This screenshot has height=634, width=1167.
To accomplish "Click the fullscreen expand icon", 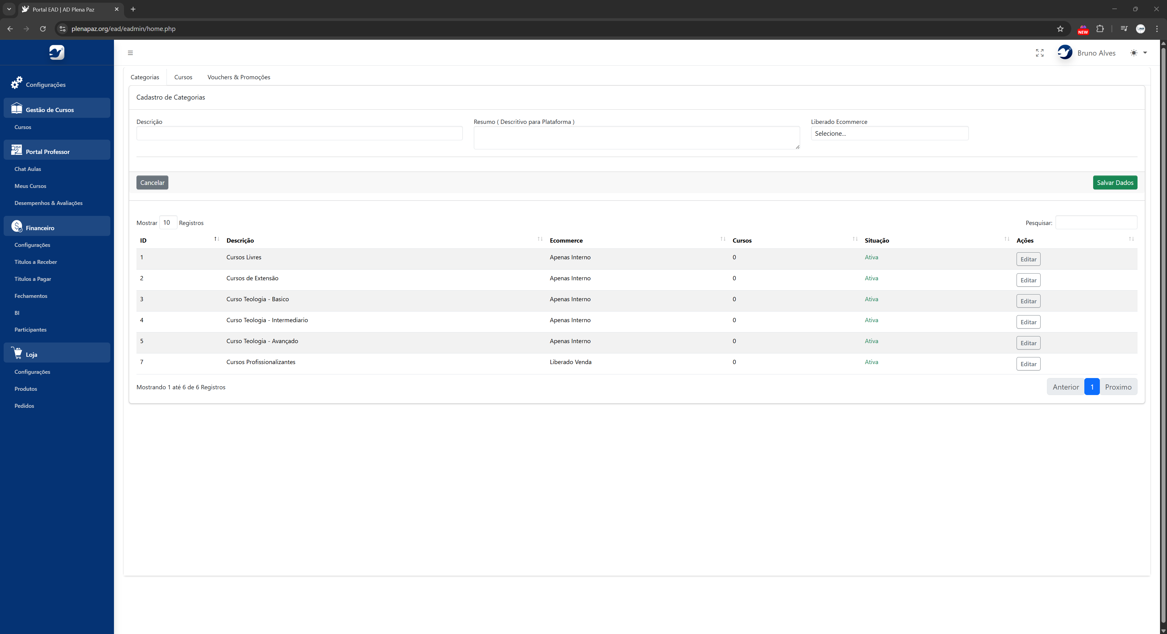I will (x=1040, y=53).
